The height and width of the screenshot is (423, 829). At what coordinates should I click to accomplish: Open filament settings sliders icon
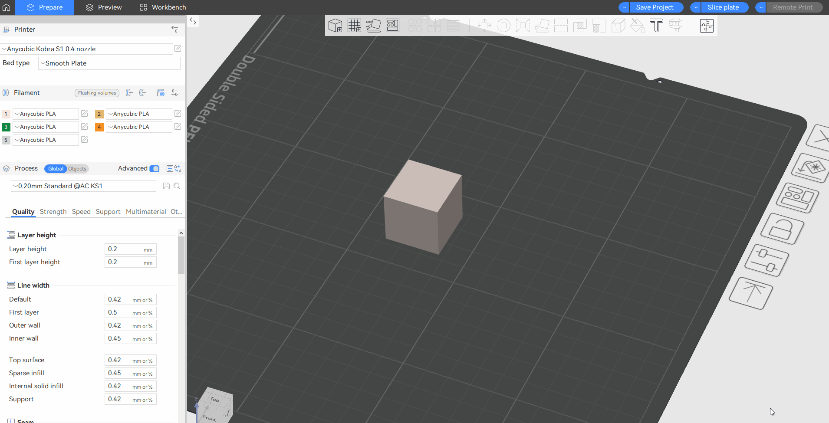pyautogui.click(x=174, y=93)
